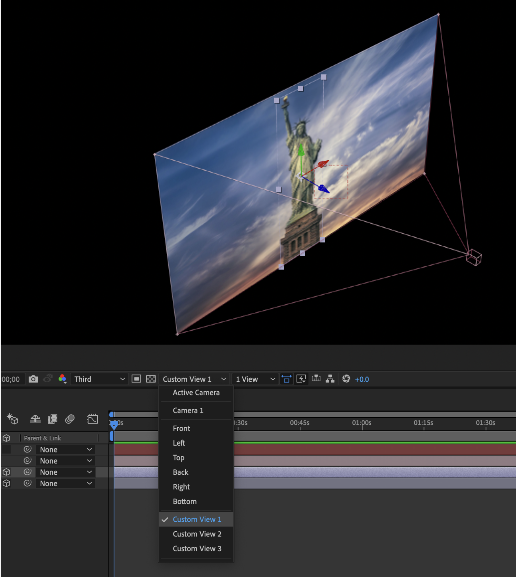Select the red layer bar in timeline
Viewport: 517px width, 579px height.
click(x=375, y=450)
